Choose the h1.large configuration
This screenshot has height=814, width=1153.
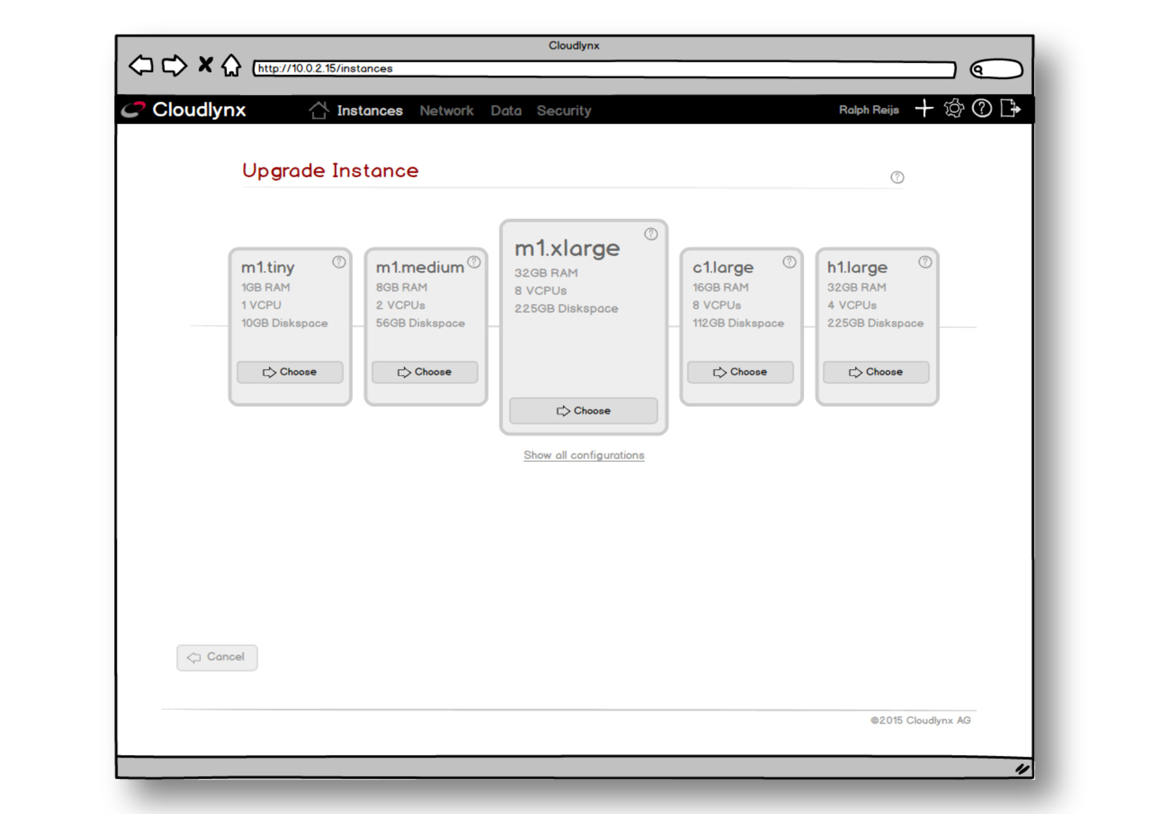[x=876, y=372]
